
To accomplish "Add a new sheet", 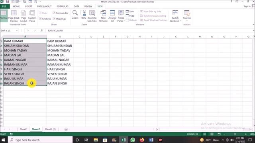I will pos(66,129).
